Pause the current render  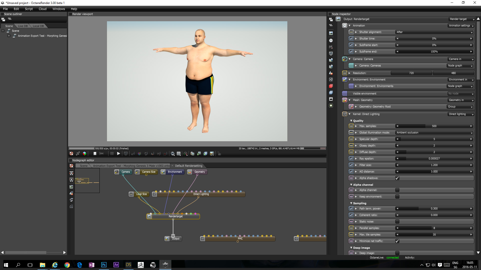tap(112, 154)
